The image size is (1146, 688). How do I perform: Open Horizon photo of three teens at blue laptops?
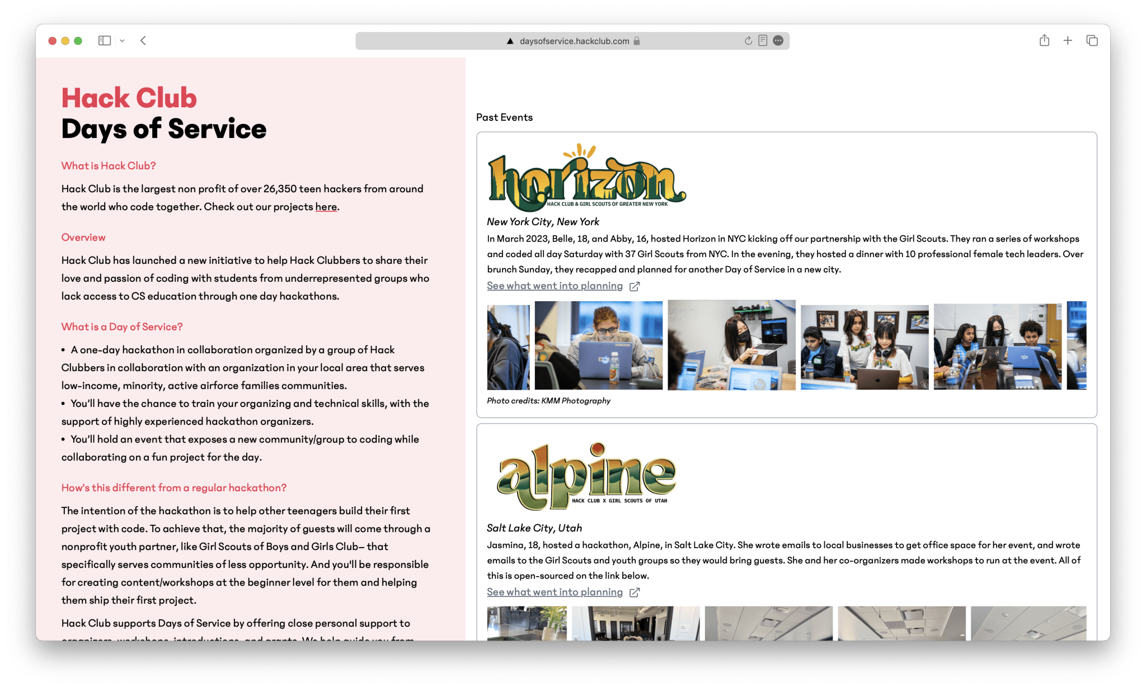click(998, 347)
